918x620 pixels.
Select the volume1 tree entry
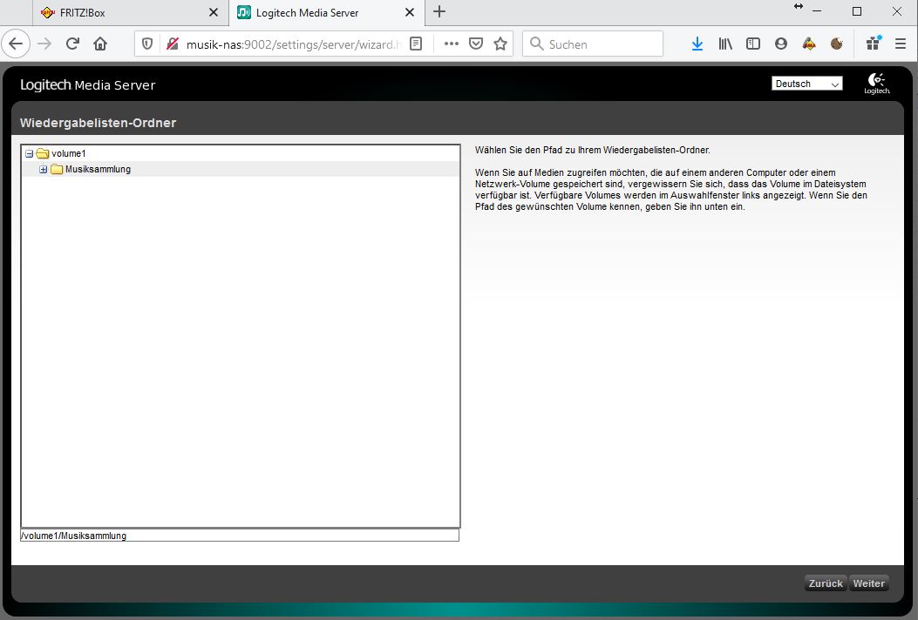tap(69, 154)
